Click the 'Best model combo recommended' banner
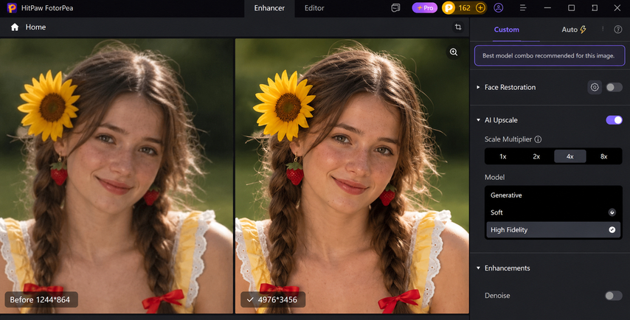The width and height of the screenshot is (630, 320). pyautogui.click(x=550, y=55)
